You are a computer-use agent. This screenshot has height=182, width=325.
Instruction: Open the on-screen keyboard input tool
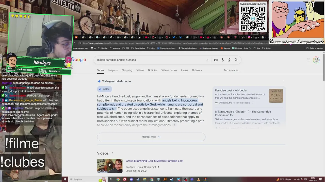pos(216,60)
